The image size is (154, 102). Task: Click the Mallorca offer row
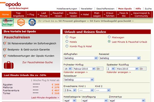click(x=31, y=87)
